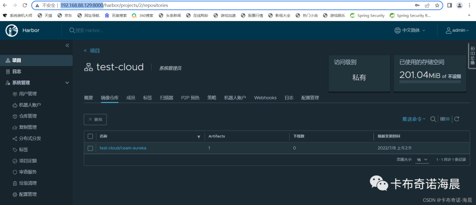This screenshot has width=476, height=205.
Task: Refresh the repository list
Action: 457,119
